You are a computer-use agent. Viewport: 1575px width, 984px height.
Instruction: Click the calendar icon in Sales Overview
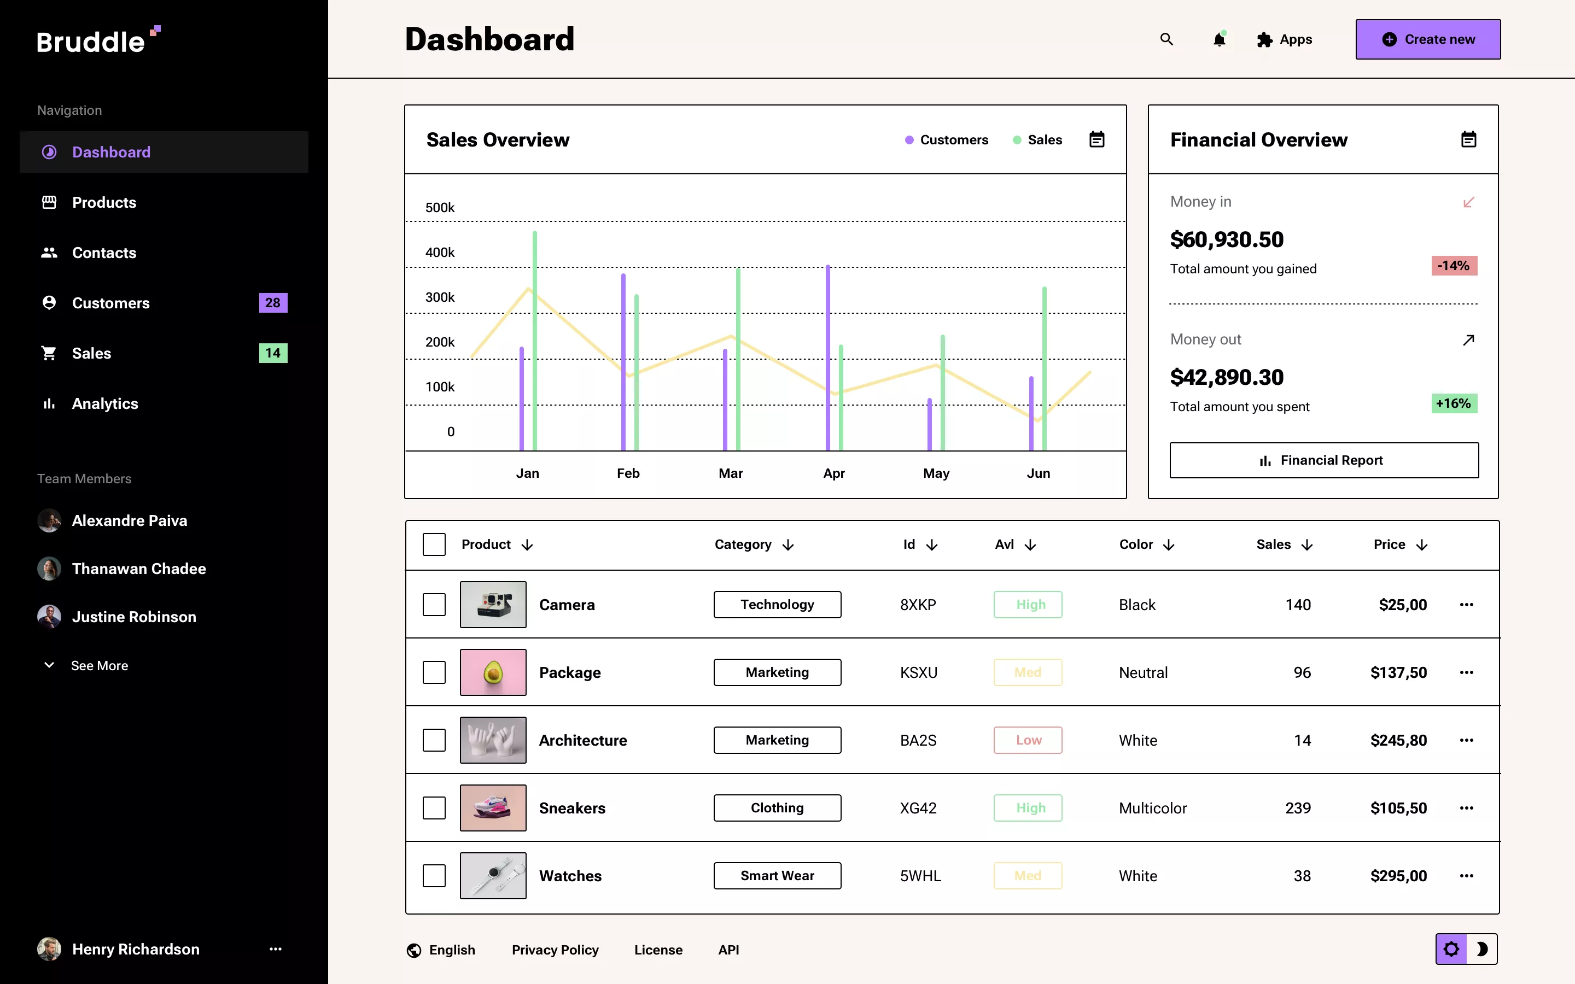coord(1096,139)
